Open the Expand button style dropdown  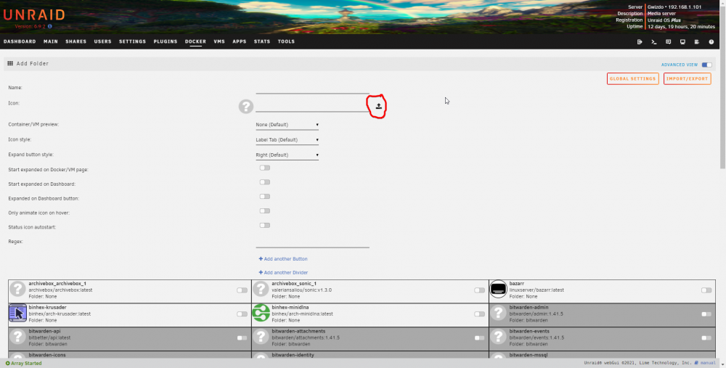point(287,155)
